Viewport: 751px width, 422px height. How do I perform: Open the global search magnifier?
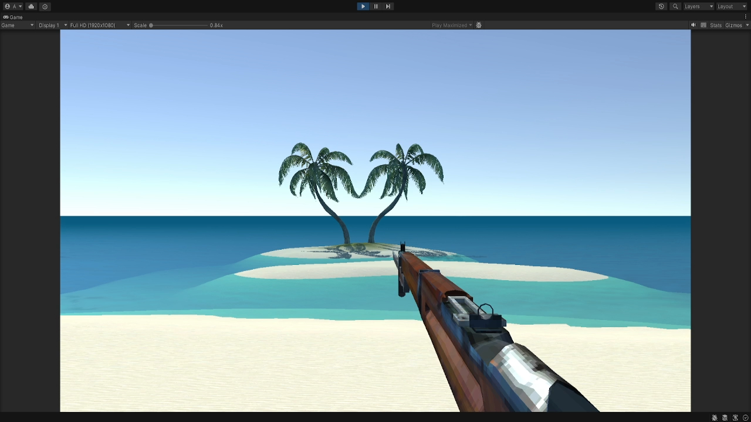pyautogui.click(x=675, y=6)
